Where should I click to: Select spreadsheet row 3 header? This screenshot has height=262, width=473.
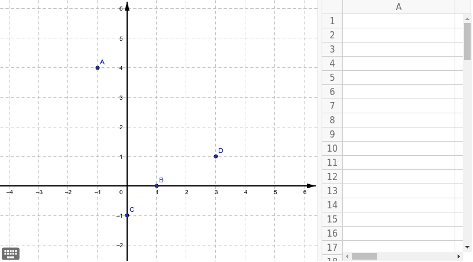point(332,50)
